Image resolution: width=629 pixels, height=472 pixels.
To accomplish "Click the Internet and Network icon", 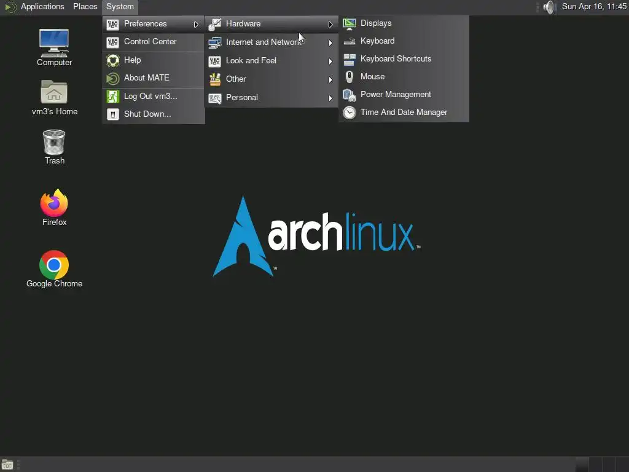I will 214,42.
